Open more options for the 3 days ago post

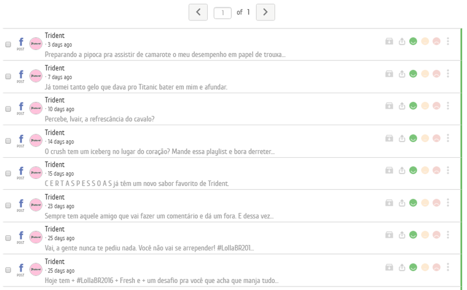[448, 41]
